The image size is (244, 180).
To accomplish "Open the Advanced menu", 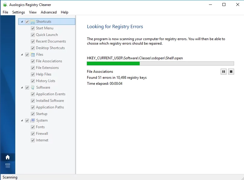I will tap(49, 12).
